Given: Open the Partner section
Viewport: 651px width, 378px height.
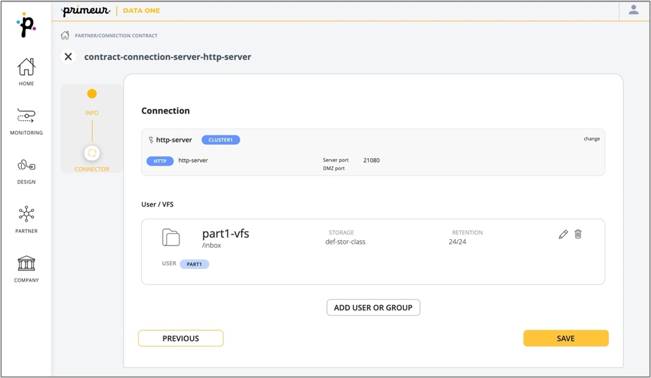Looking at the screenshot, I should click(x=26, y=220).
